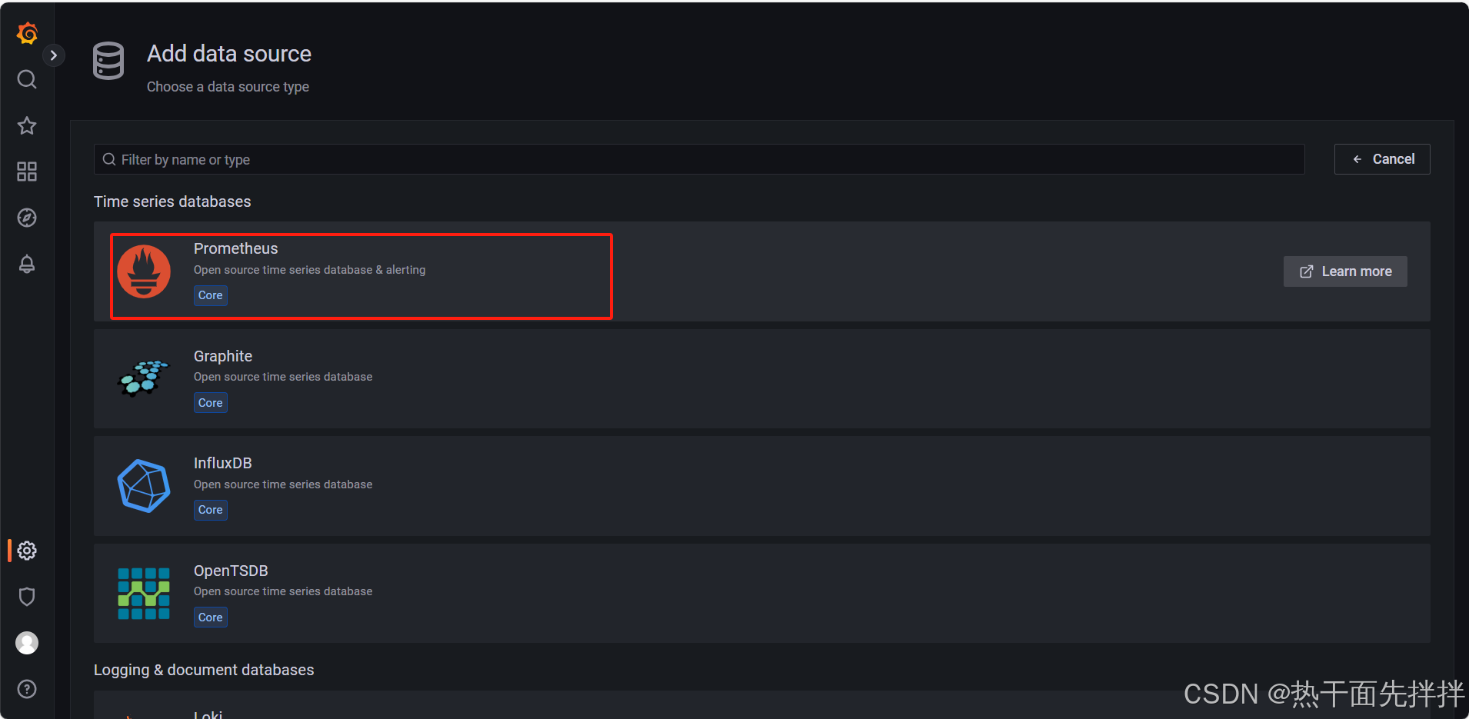This screenshot has width=1469, height=719.
Task: Open Server admin shield icon
Action: point(27,597)
